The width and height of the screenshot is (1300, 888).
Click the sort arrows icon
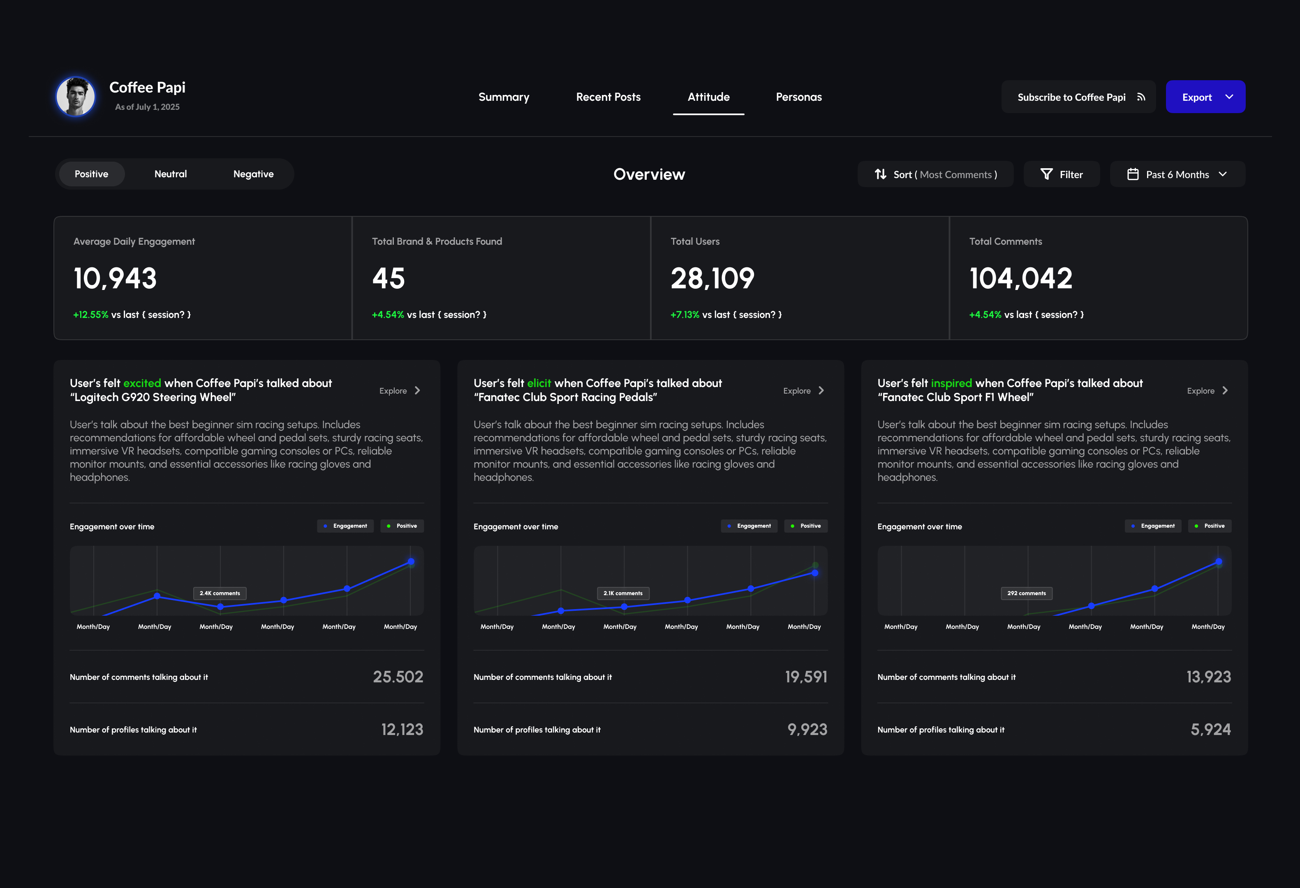pos(880,174)
